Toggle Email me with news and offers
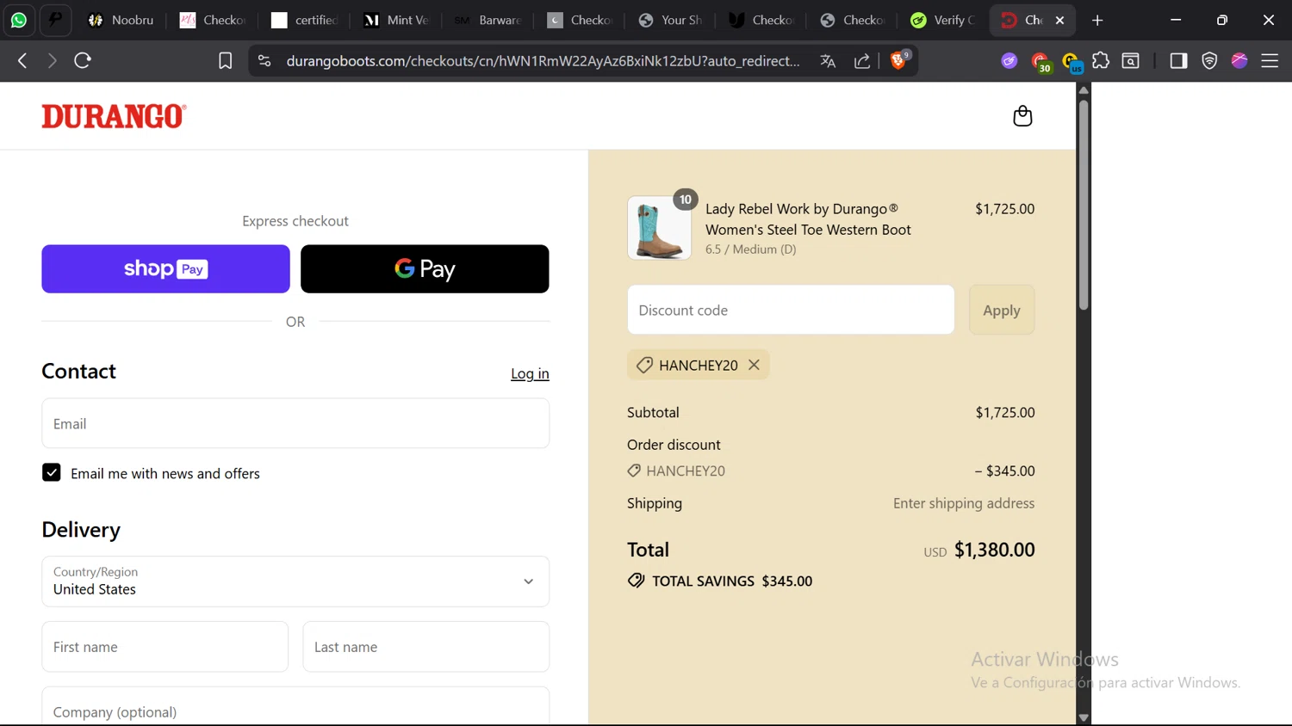The height and width of the screenshot is (726, 1292). pos(52,473)
